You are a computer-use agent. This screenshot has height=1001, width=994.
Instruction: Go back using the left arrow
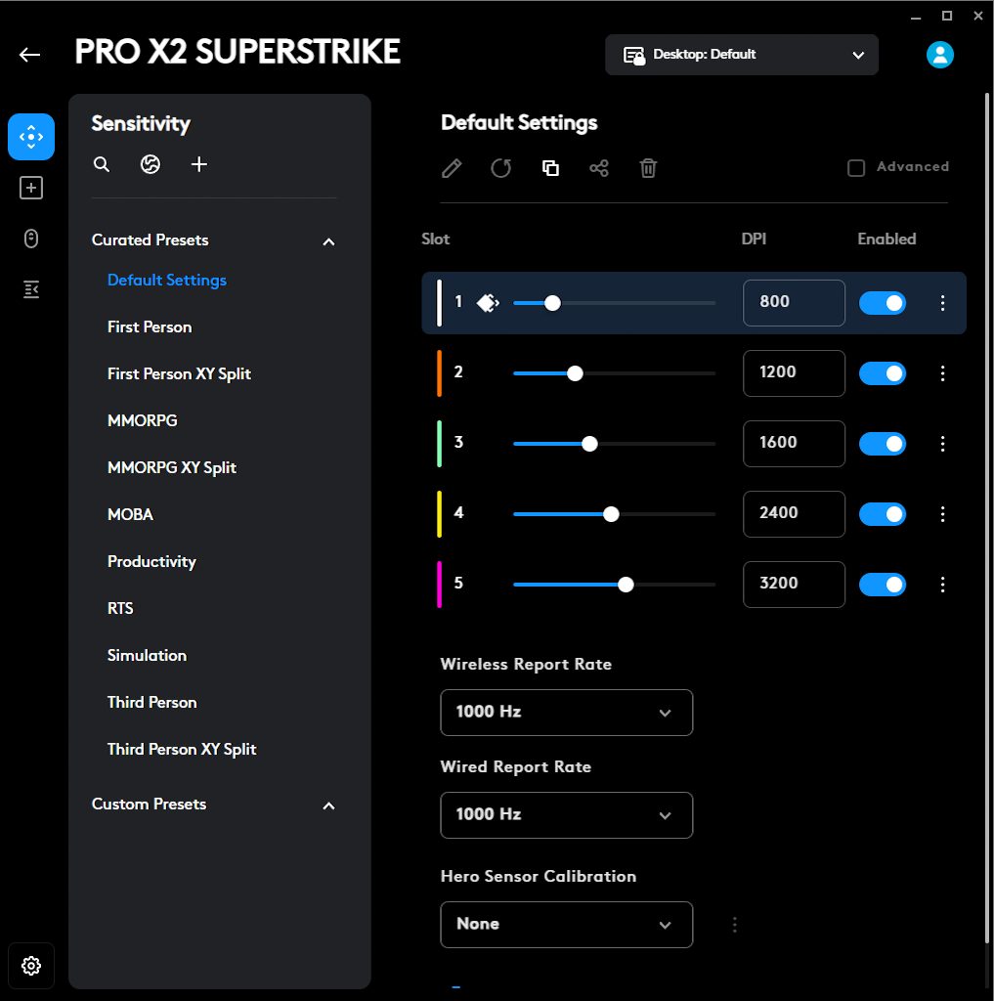[29, 55]
